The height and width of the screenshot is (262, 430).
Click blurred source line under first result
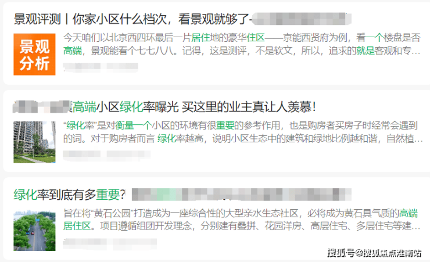(x=101, y=67)
